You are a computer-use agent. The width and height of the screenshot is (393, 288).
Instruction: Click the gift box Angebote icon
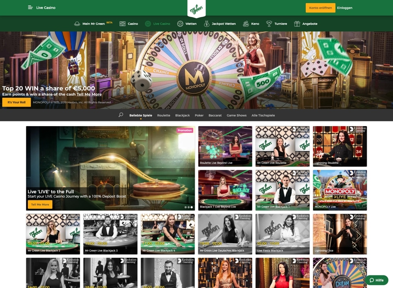click(297, 24)
